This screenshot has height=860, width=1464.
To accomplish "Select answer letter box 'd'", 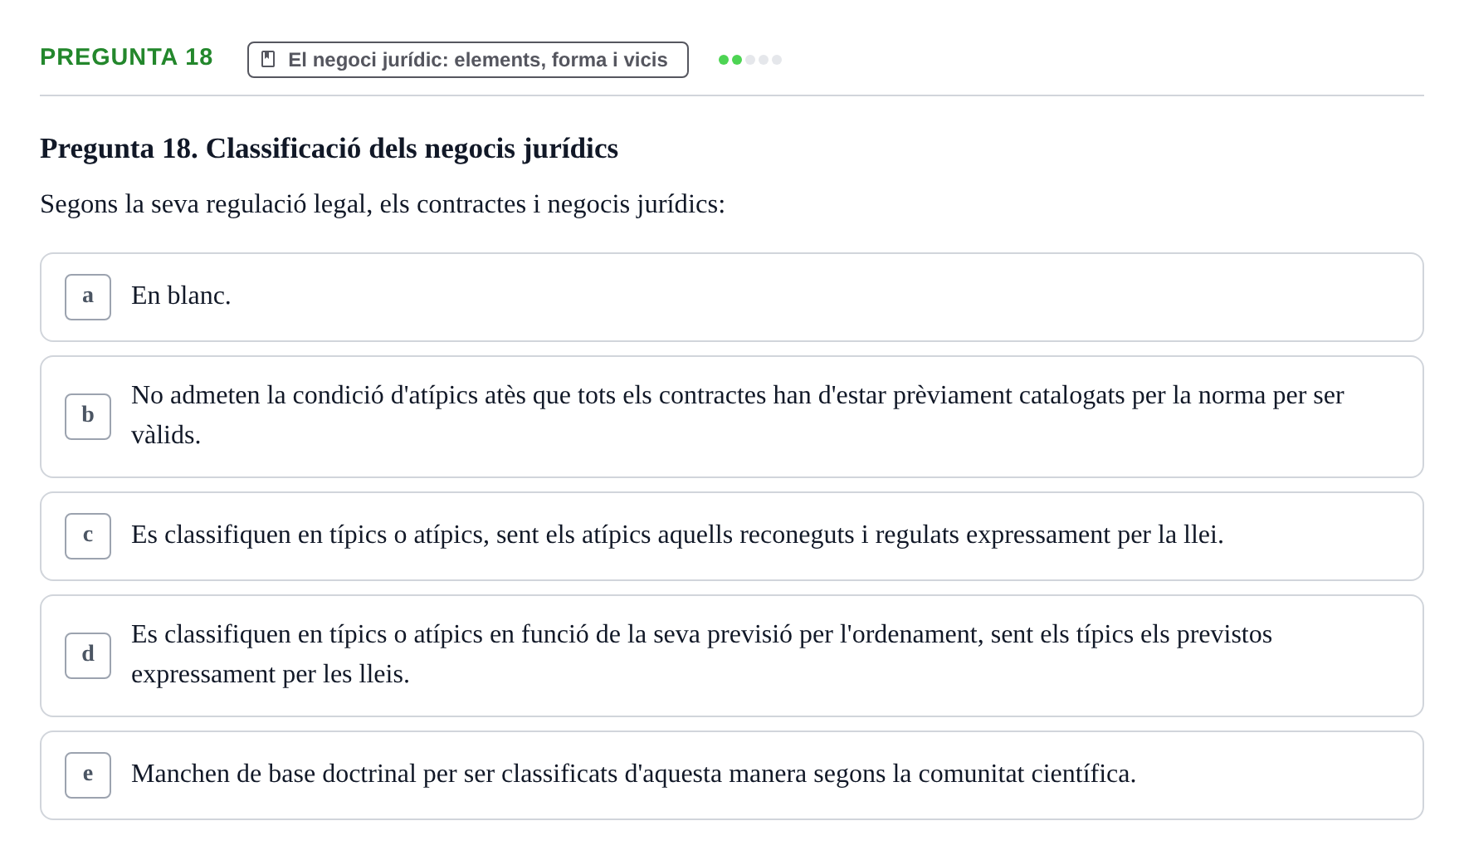I will pos(88,656).
